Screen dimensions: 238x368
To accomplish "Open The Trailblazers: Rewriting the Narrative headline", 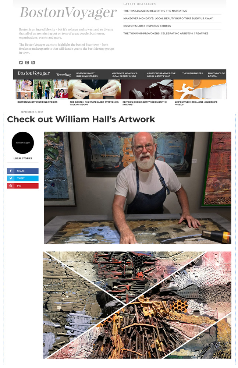I will (155, 11).
